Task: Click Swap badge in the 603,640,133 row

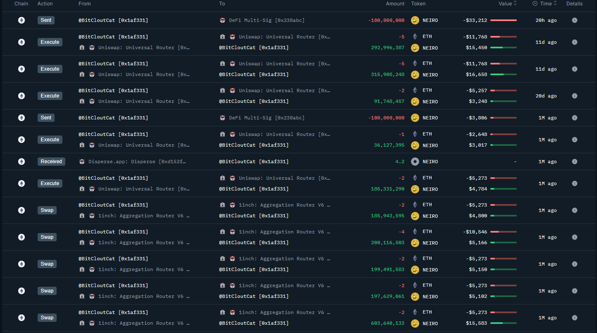Action: tap(47, 318)
